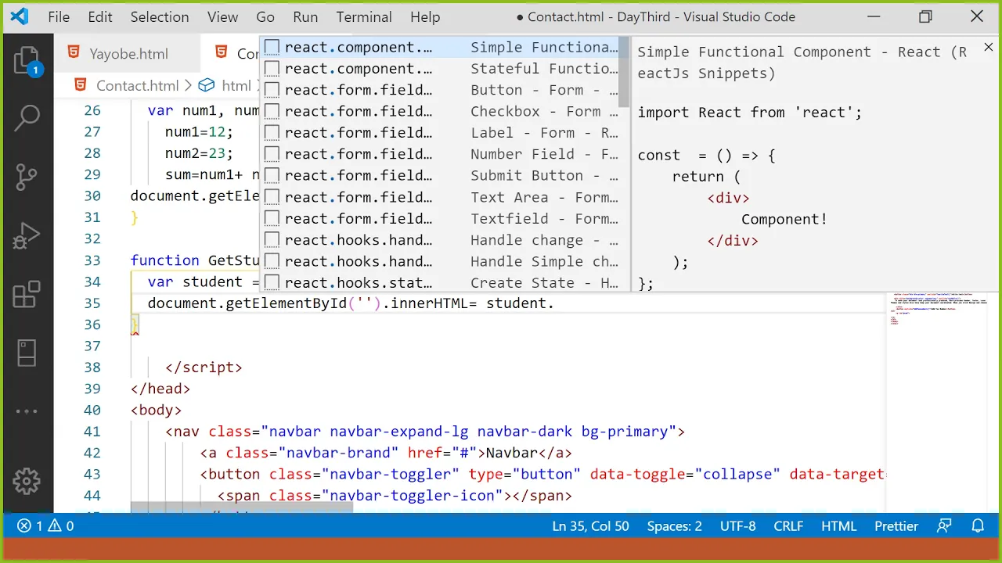Screen dimensions: 1002x563
Task: Click 'import React from react' preview text
Action: click(749, 113)
